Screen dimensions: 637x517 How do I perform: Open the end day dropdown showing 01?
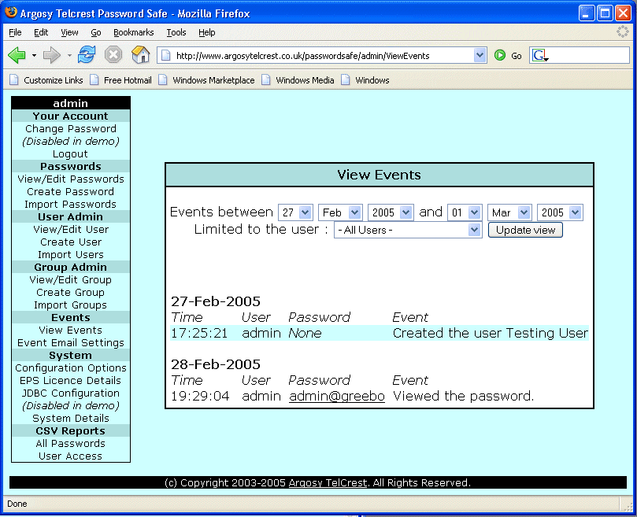465,212
